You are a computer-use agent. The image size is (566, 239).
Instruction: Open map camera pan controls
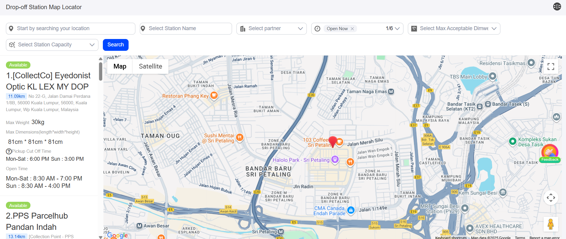[x=551, y=198]
